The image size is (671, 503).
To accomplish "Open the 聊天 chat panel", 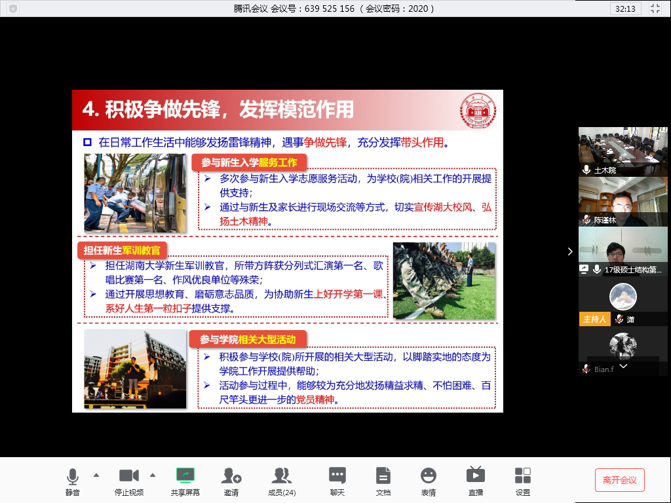I will pos(337,480).
